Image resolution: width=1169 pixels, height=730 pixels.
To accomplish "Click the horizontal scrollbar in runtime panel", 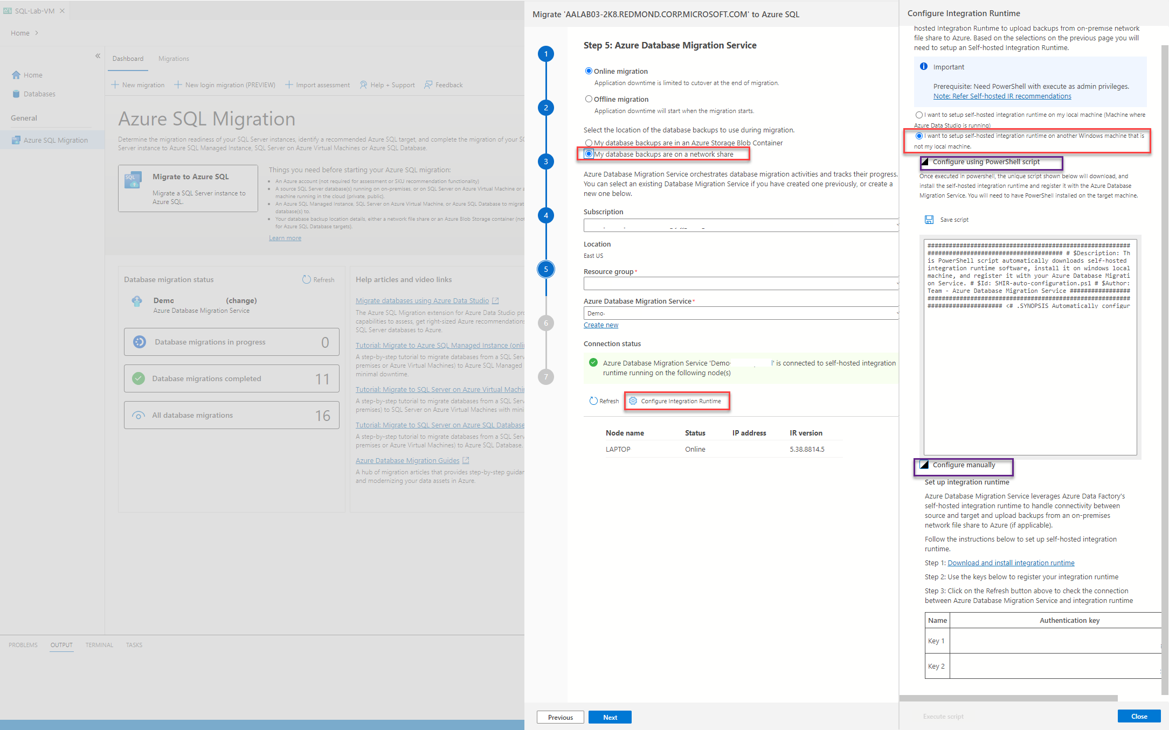I will coord(1008,698).
